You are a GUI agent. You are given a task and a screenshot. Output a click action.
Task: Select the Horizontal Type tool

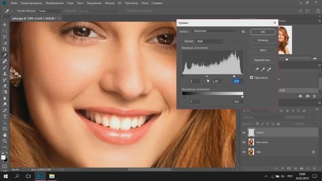(5, 117)
